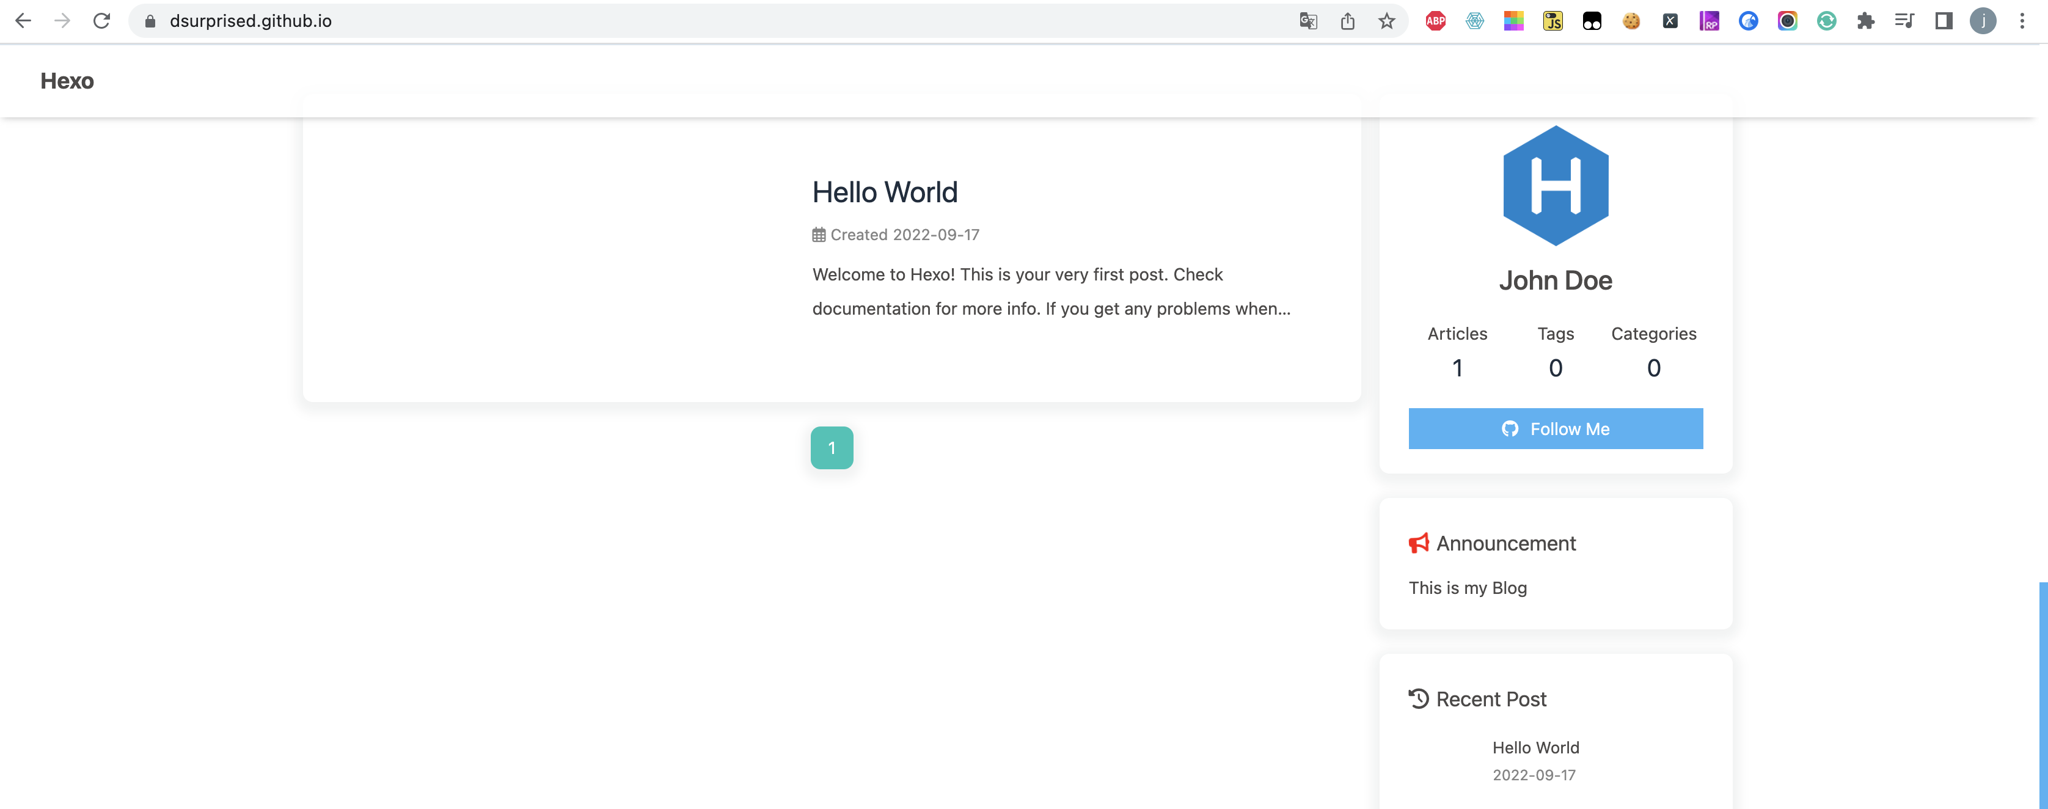2048x809 pixels.
Task: Open the Articles count link
Action: click(1457, 351)
